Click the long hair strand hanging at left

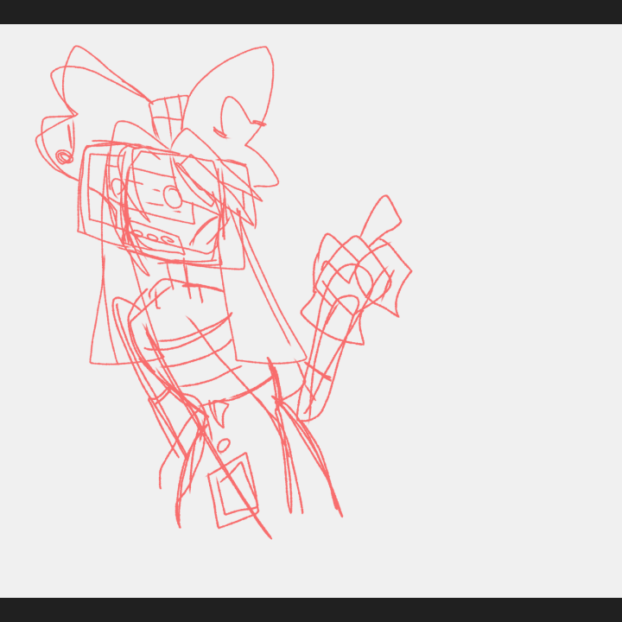(99, 302)
